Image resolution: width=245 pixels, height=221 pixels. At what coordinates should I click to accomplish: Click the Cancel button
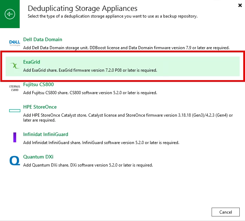225,212
